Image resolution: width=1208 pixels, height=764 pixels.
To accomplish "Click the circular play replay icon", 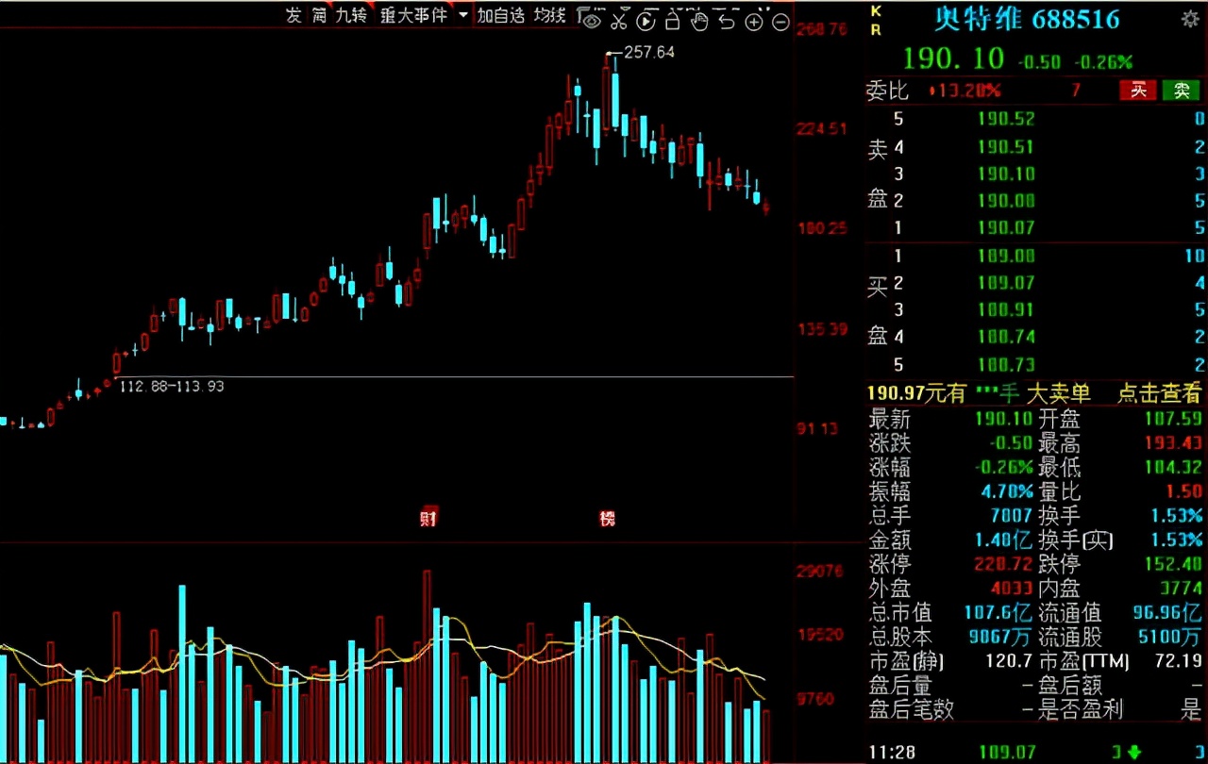I will coord(646,21).
